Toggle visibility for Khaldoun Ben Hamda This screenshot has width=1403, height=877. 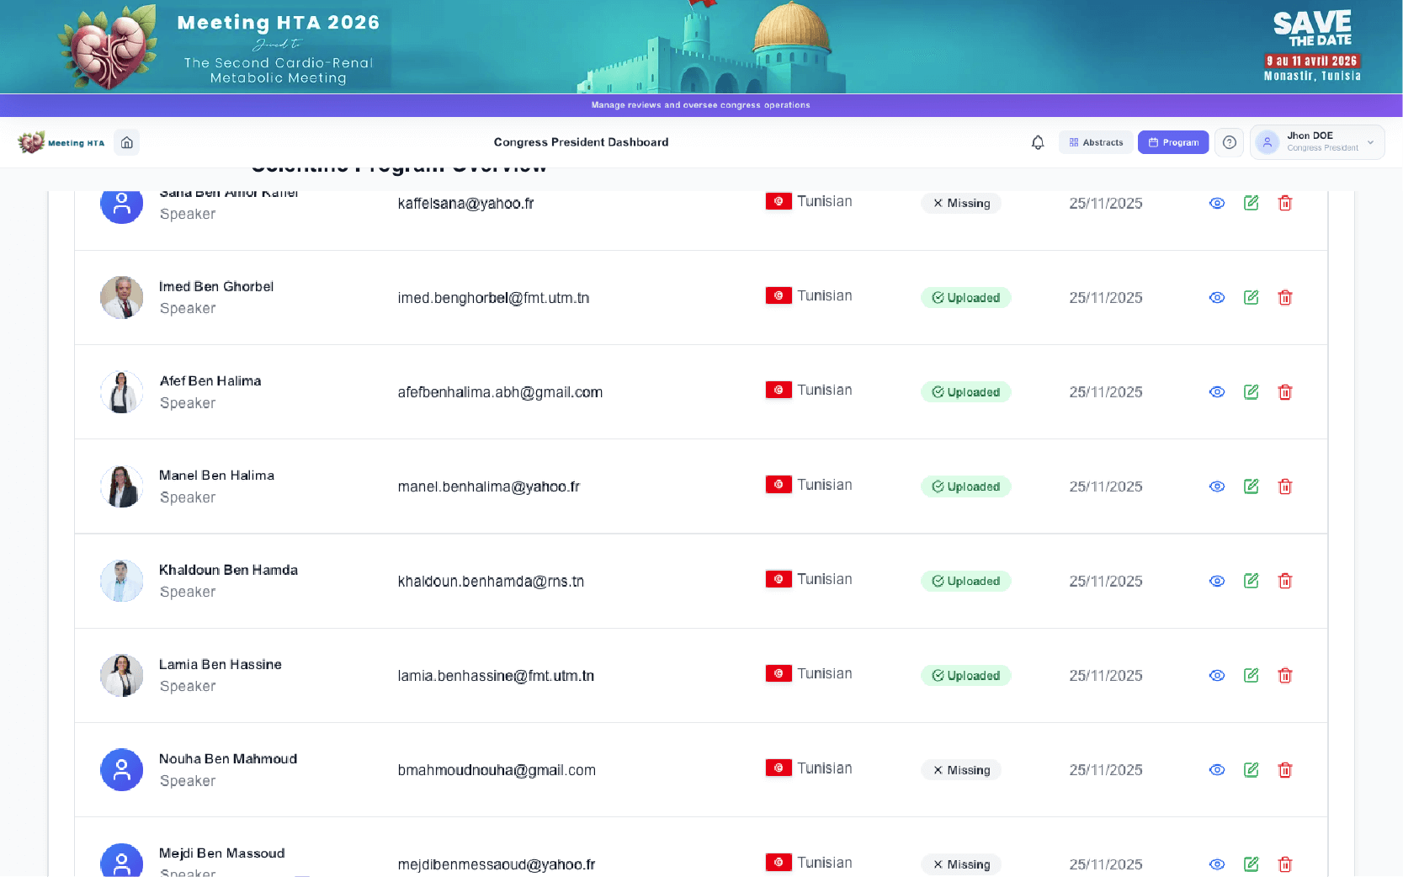[x=1216, y=581]
